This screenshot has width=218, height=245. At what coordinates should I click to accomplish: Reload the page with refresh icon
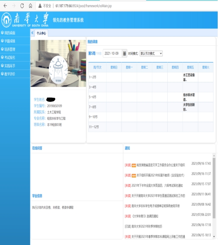[22, 6]
